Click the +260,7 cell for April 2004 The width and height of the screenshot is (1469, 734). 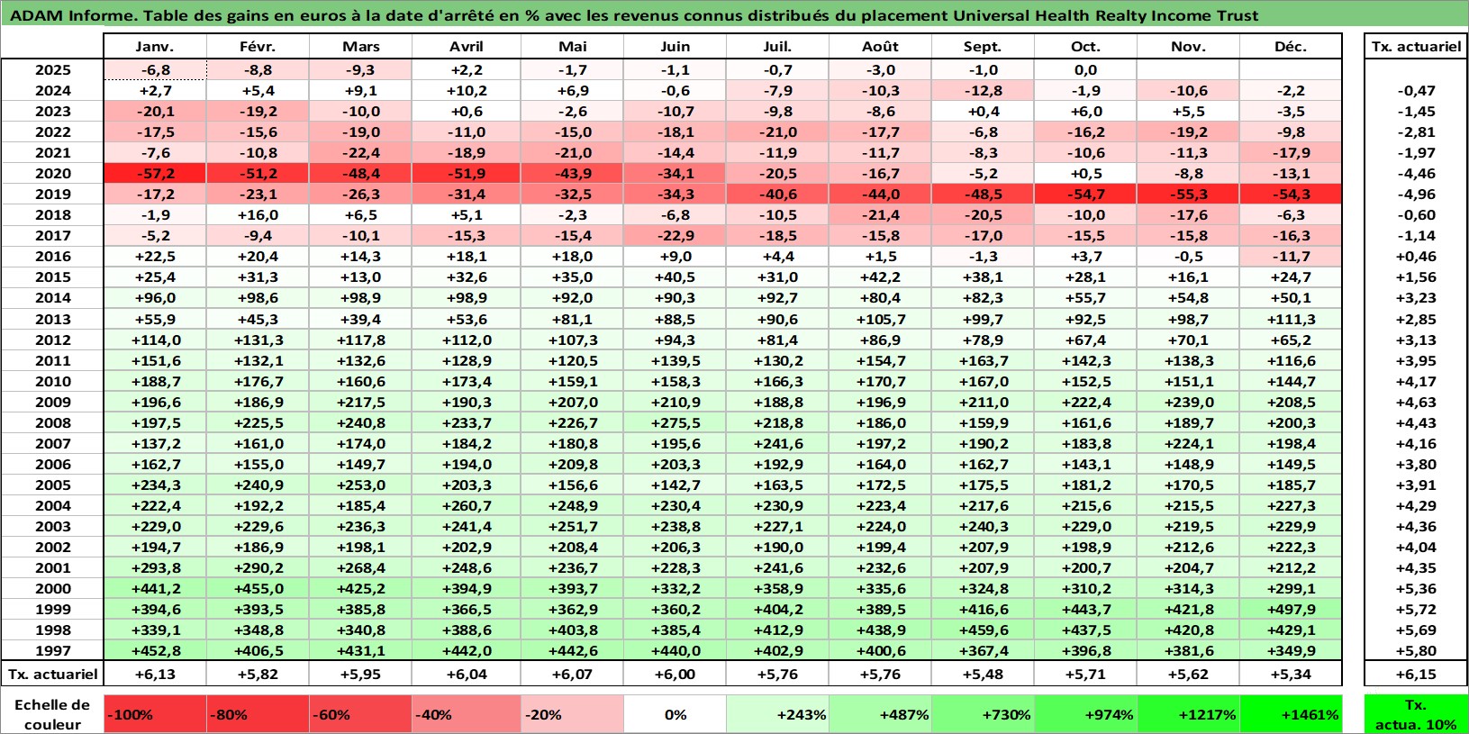[x=467, y=505]
